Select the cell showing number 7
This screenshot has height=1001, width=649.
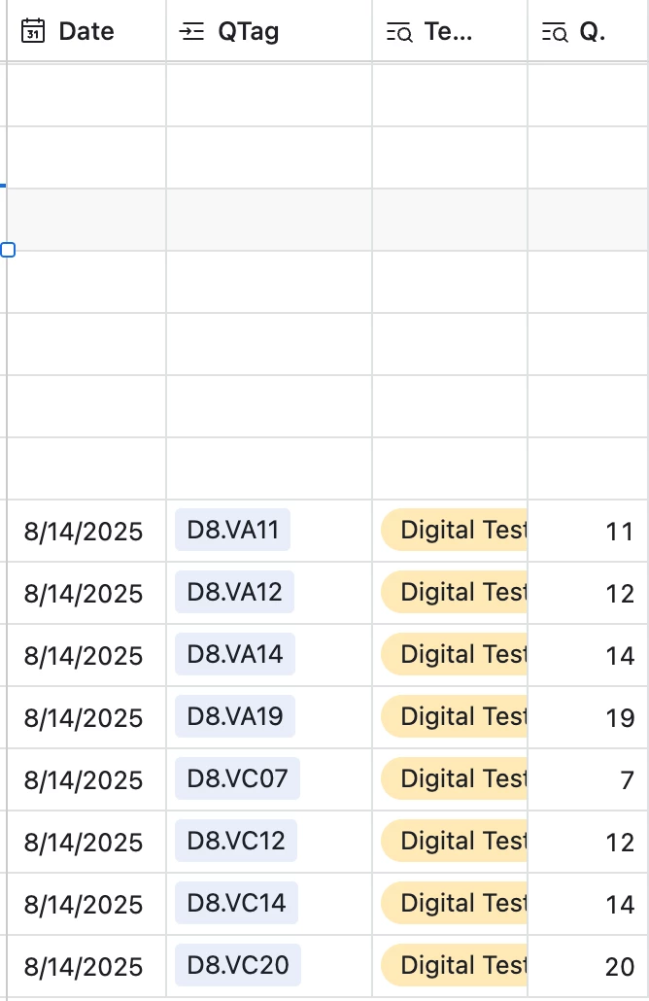588,779
